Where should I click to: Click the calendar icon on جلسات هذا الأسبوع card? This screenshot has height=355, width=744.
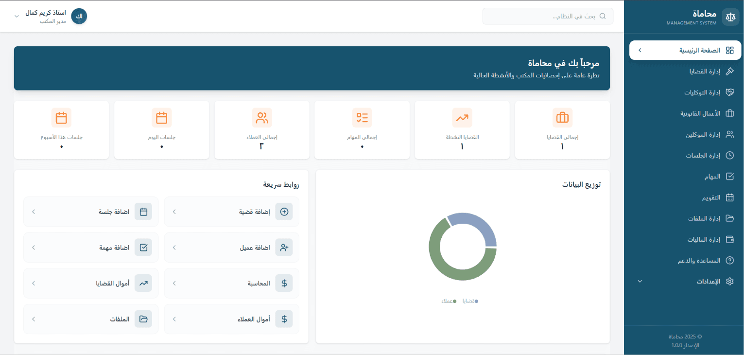coord(61,118)
